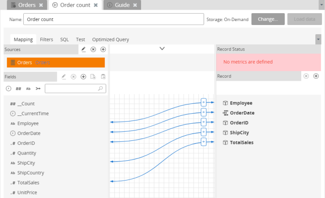Expand the dropdown beside the Mapping tabs

[318, 40]
